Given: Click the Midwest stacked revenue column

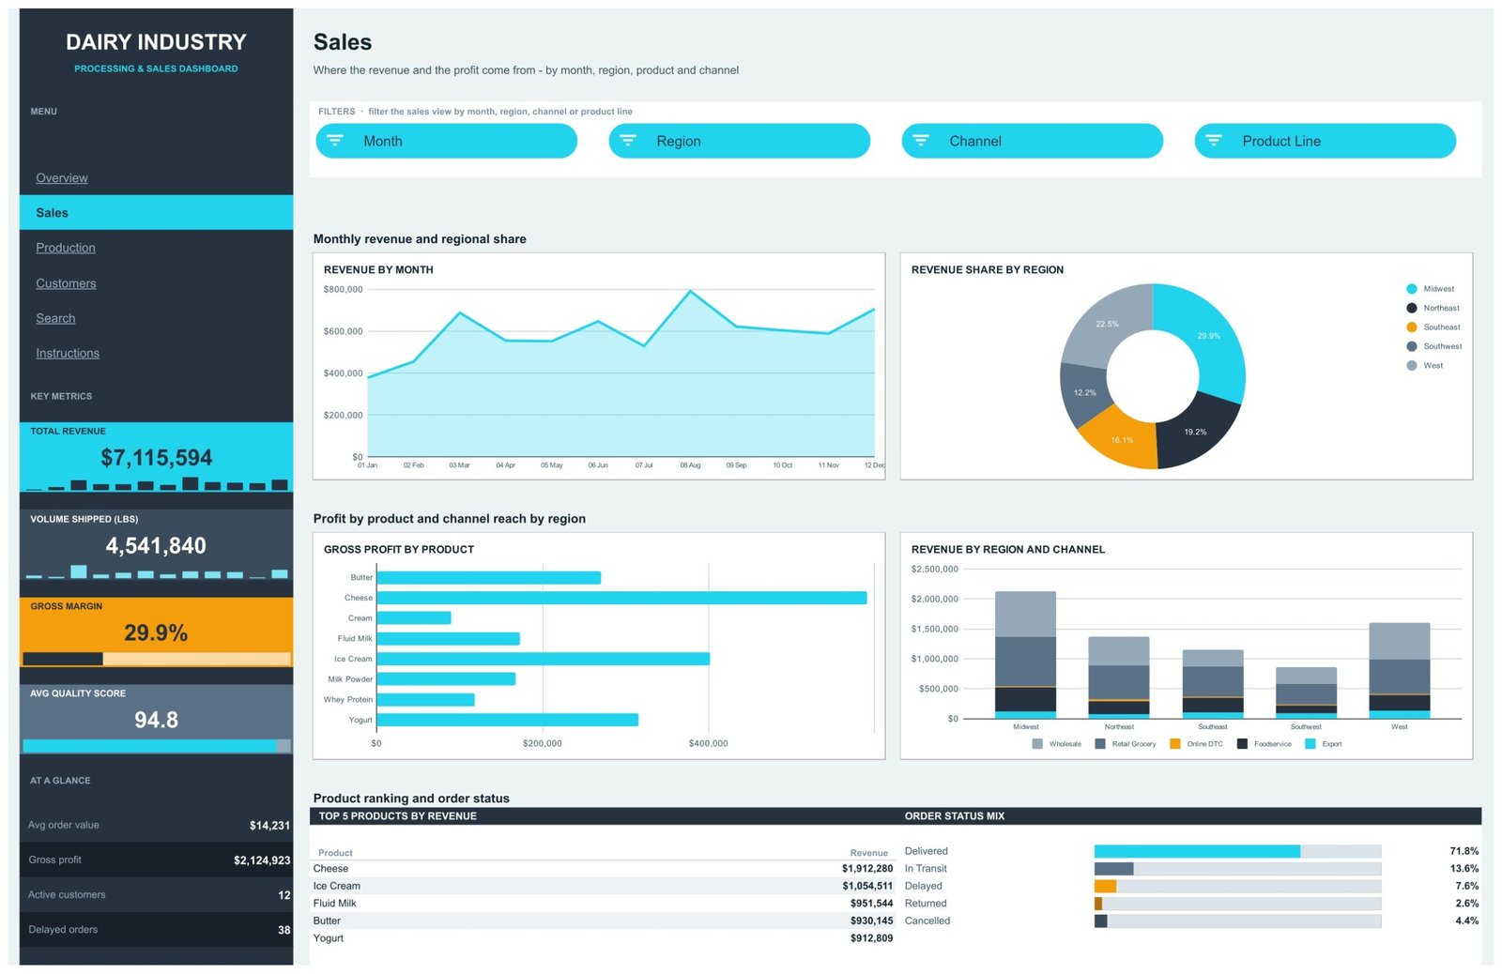Looking at the screenshot, I should click(x=1025, y=655).
